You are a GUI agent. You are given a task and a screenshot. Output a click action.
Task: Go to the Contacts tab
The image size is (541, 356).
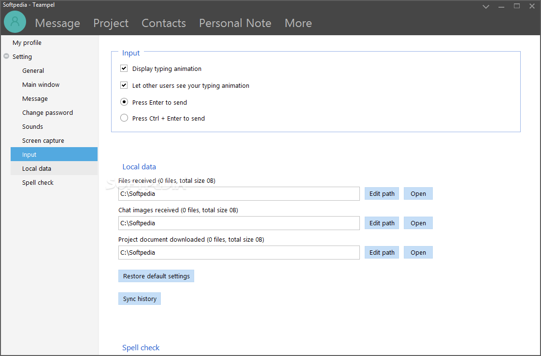[164, 23]
